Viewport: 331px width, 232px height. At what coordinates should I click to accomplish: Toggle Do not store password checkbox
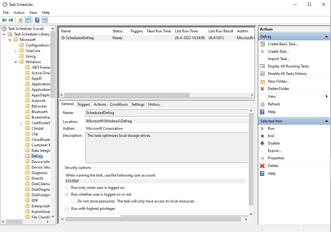[x=73, y=201]
